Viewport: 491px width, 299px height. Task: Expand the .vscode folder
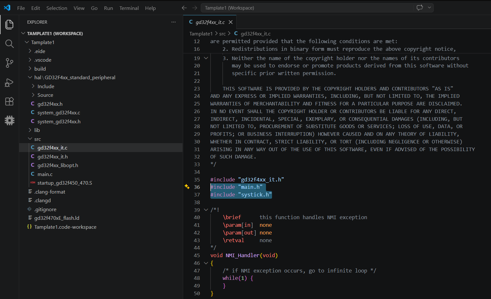pyautogui.click(x=30, y=60)
